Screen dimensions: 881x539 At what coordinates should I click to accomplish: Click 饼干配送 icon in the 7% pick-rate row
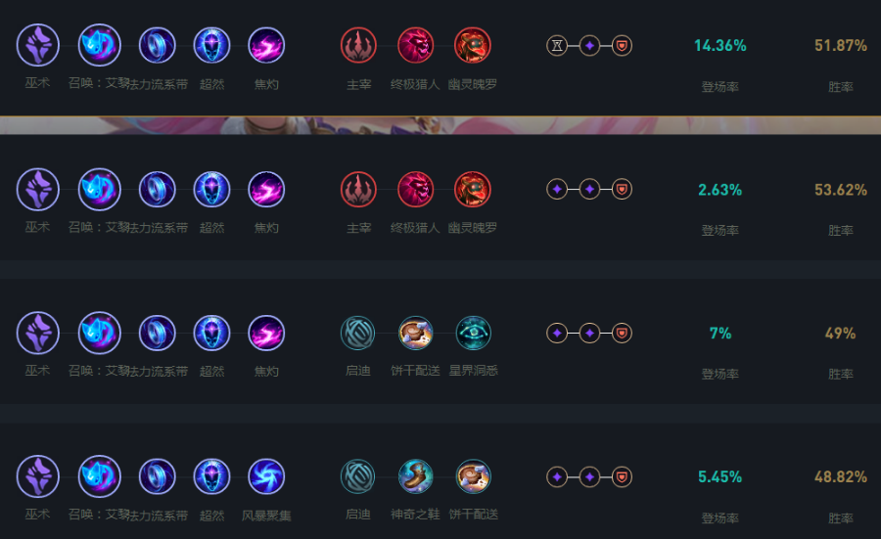[x=416, y=333]
